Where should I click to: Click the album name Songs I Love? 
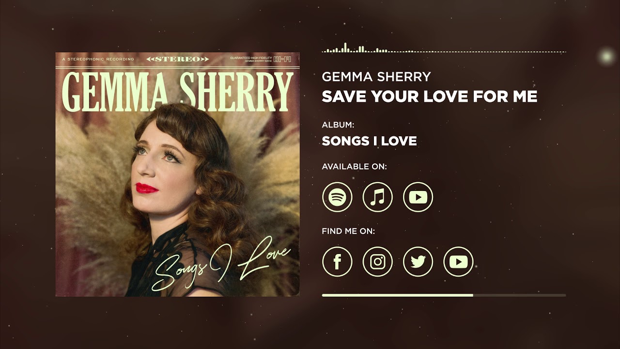point(369,141)
